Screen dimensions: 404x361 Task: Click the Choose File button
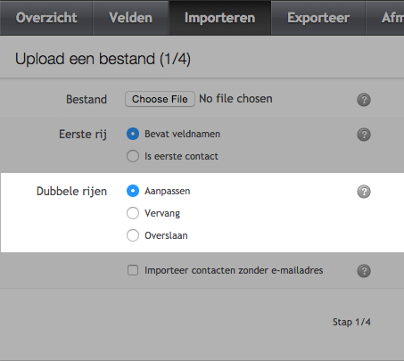160,99
